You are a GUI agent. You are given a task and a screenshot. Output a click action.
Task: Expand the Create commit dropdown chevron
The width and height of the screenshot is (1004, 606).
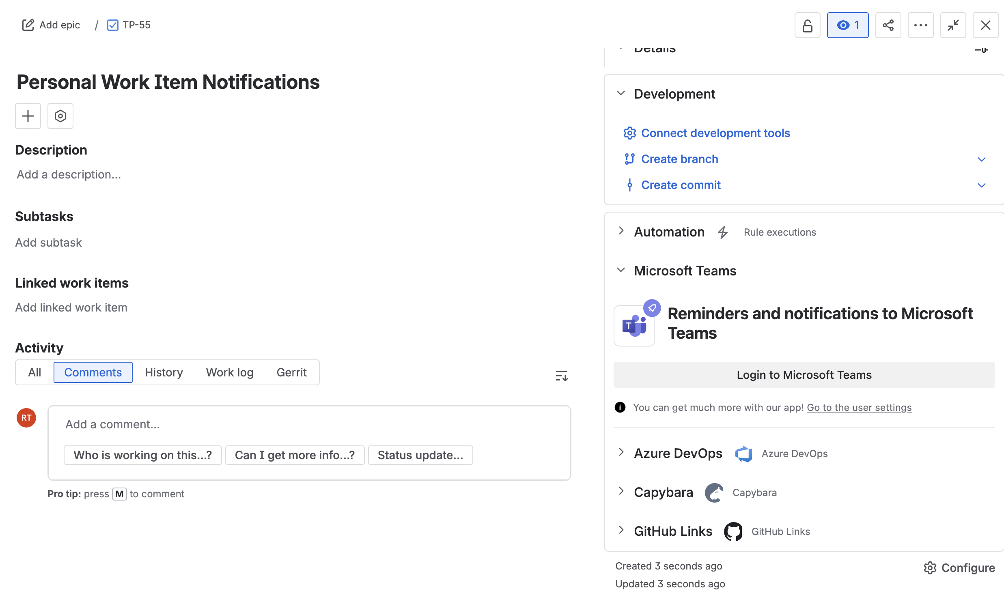tap(981, 185)
